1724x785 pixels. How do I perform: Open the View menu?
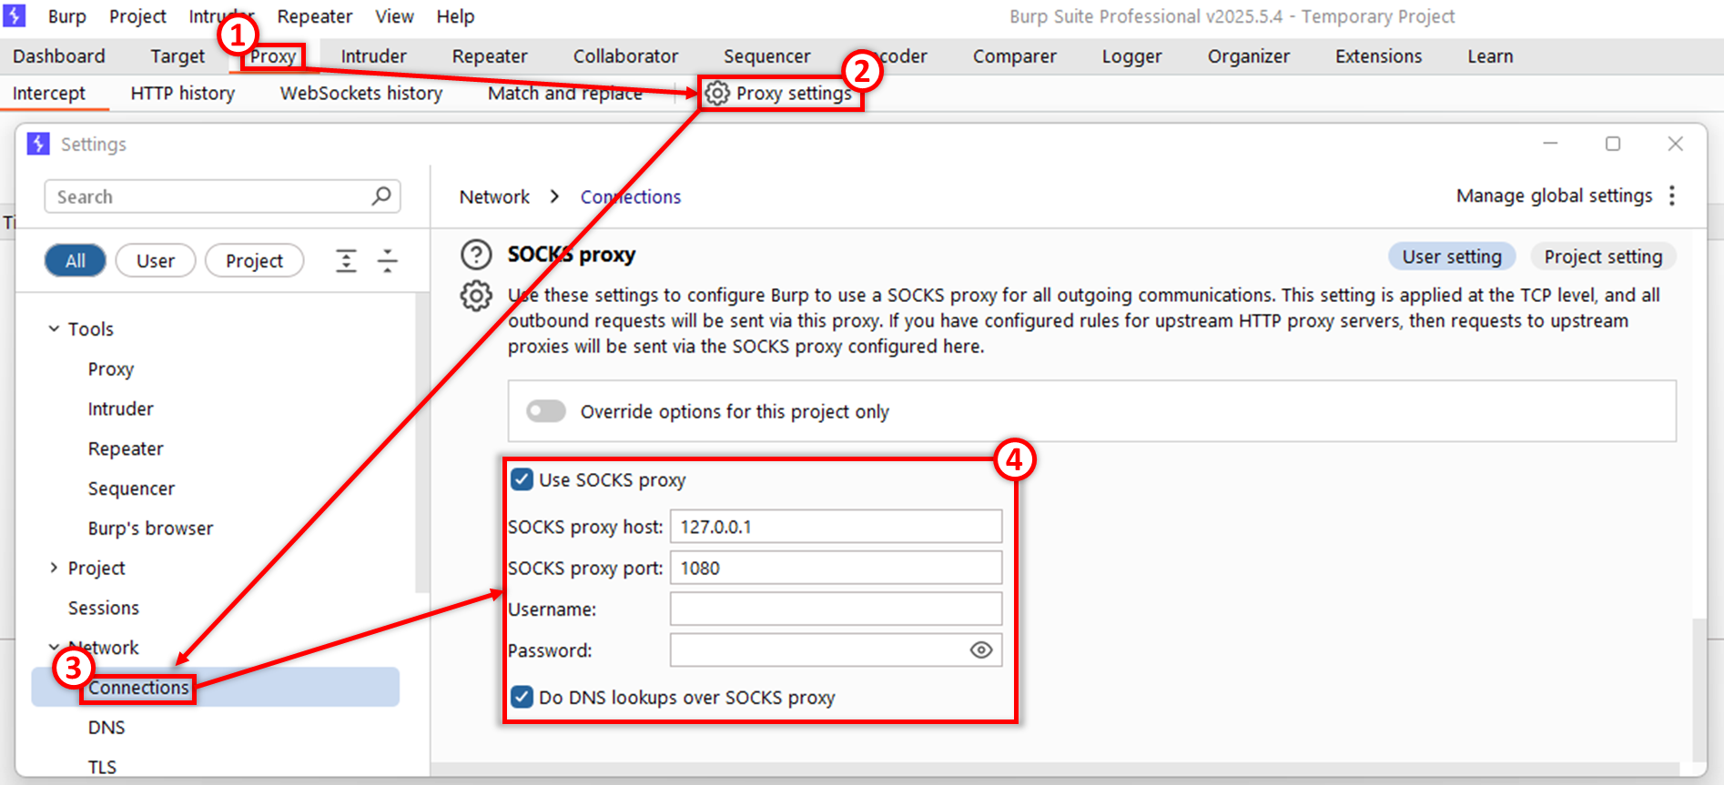[x=394, y=16]
